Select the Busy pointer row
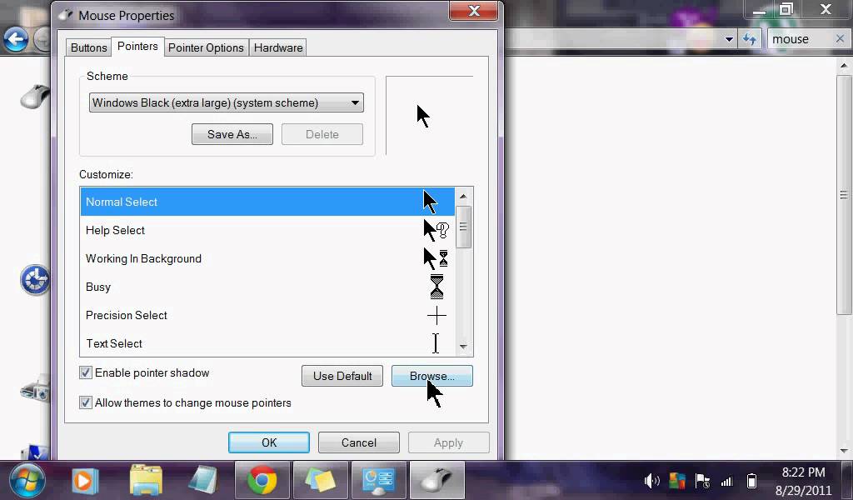Viewport: 853px width, 500px height. coord(267,287)
